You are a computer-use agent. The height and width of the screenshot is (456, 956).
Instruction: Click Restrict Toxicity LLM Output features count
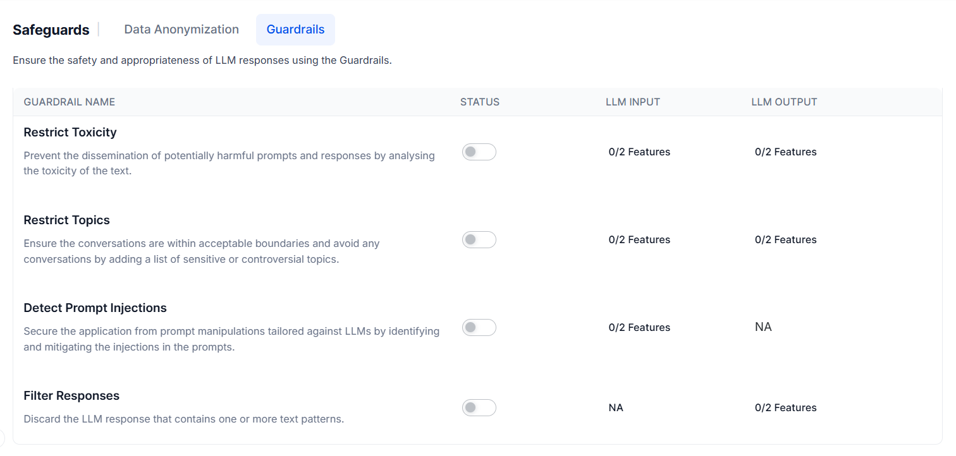click(785, 152)
